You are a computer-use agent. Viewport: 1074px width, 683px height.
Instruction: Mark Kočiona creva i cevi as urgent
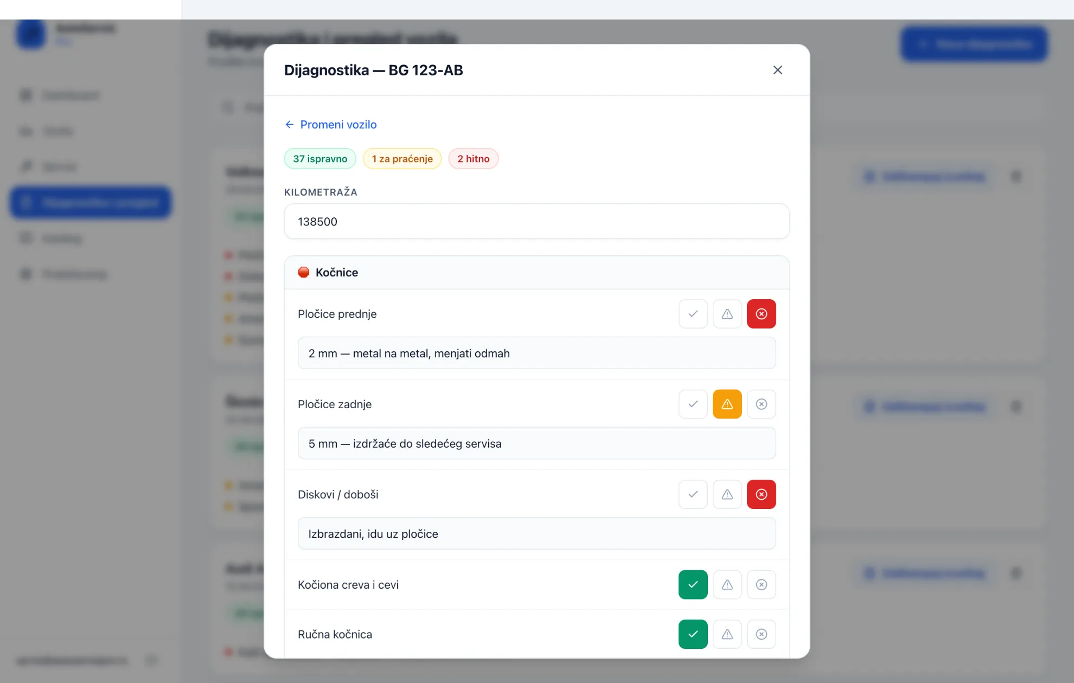point(761,584)
